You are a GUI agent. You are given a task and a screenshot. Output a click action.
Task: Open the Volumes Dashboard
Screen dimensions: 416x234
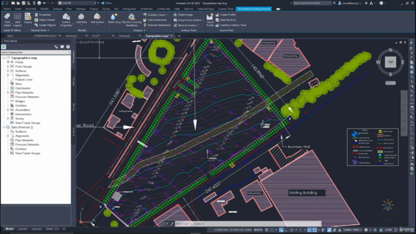coord(157,25)
